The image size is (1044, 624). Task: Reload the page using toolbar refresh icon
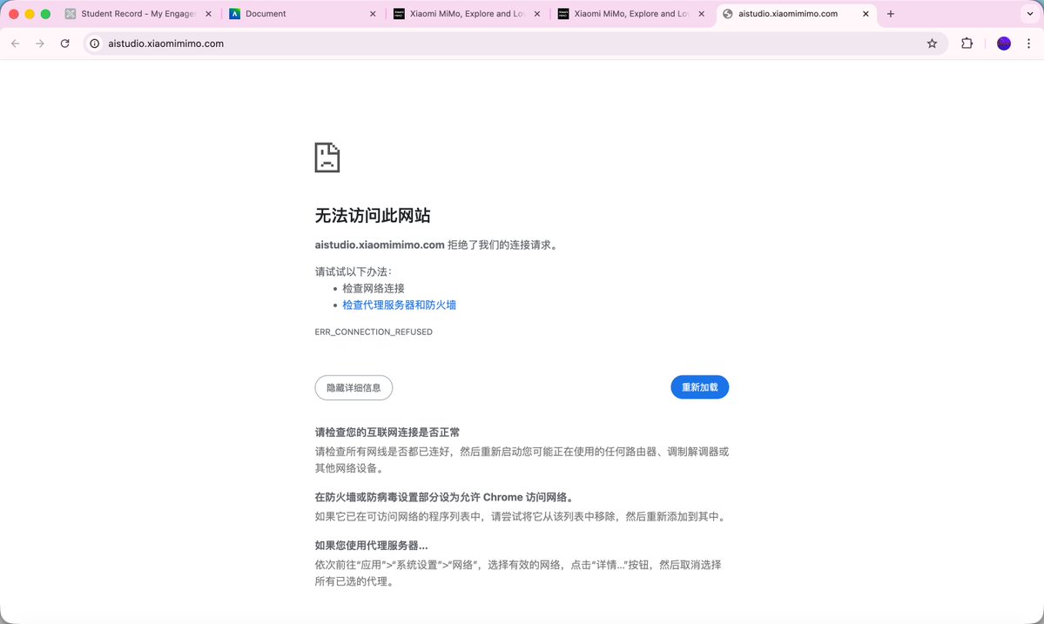coord(64,44)
